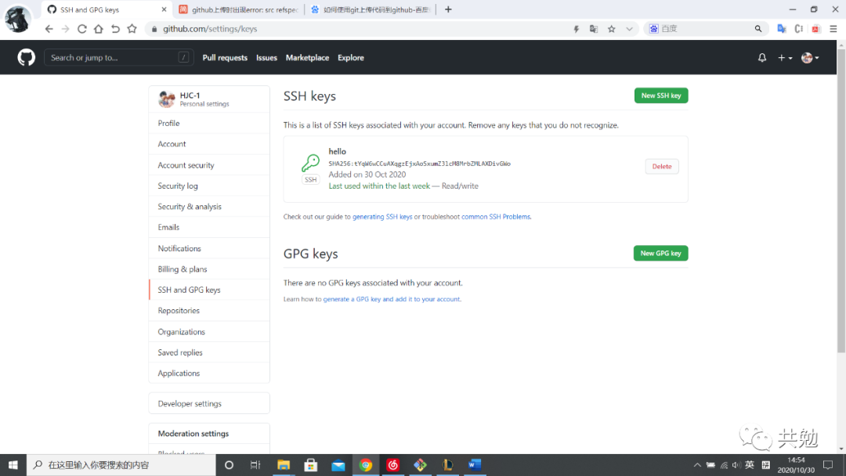Open Profile settings in sidebar
Image resolution: width=846 pixels, height=476 pixels.
[x=209, y=124]
